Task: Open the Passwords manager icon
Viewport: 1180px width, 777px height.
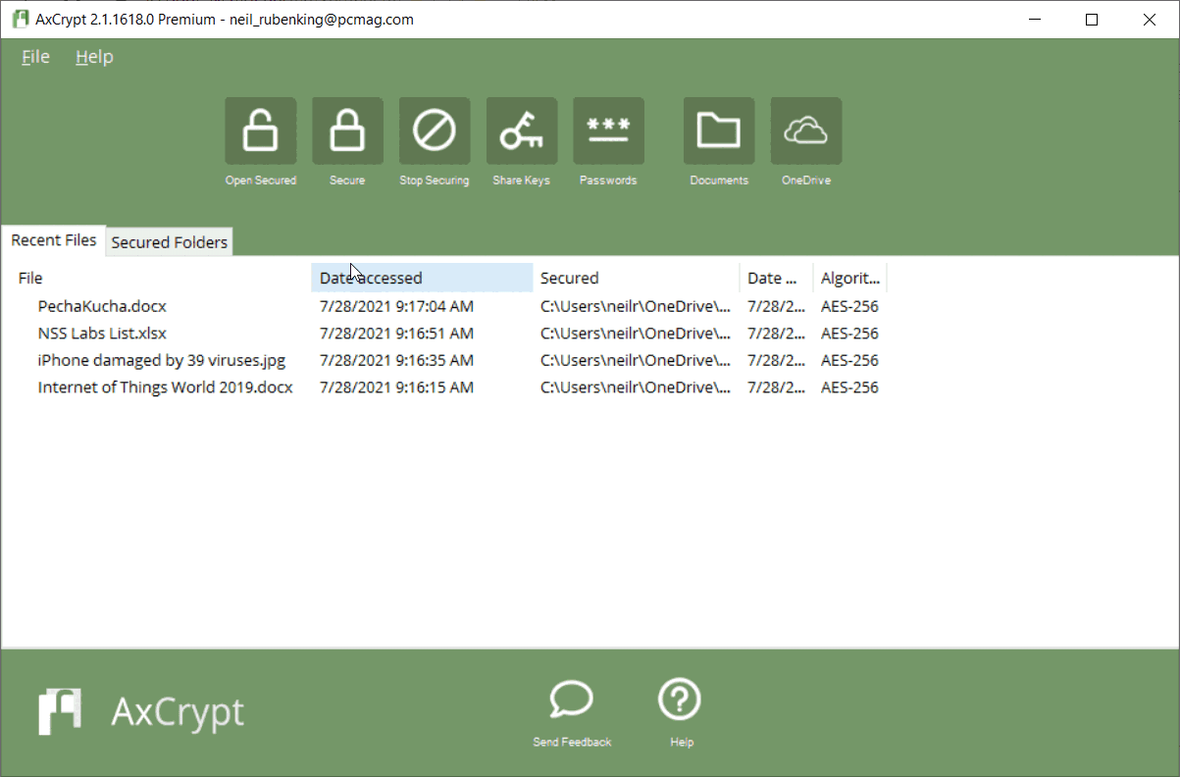Action: (x=608, y=130)
